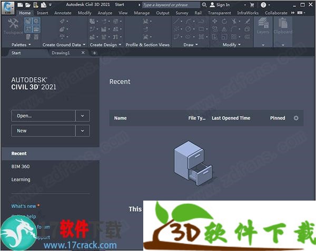
Task: Close the Drawing1 tab
Action: 83,53
